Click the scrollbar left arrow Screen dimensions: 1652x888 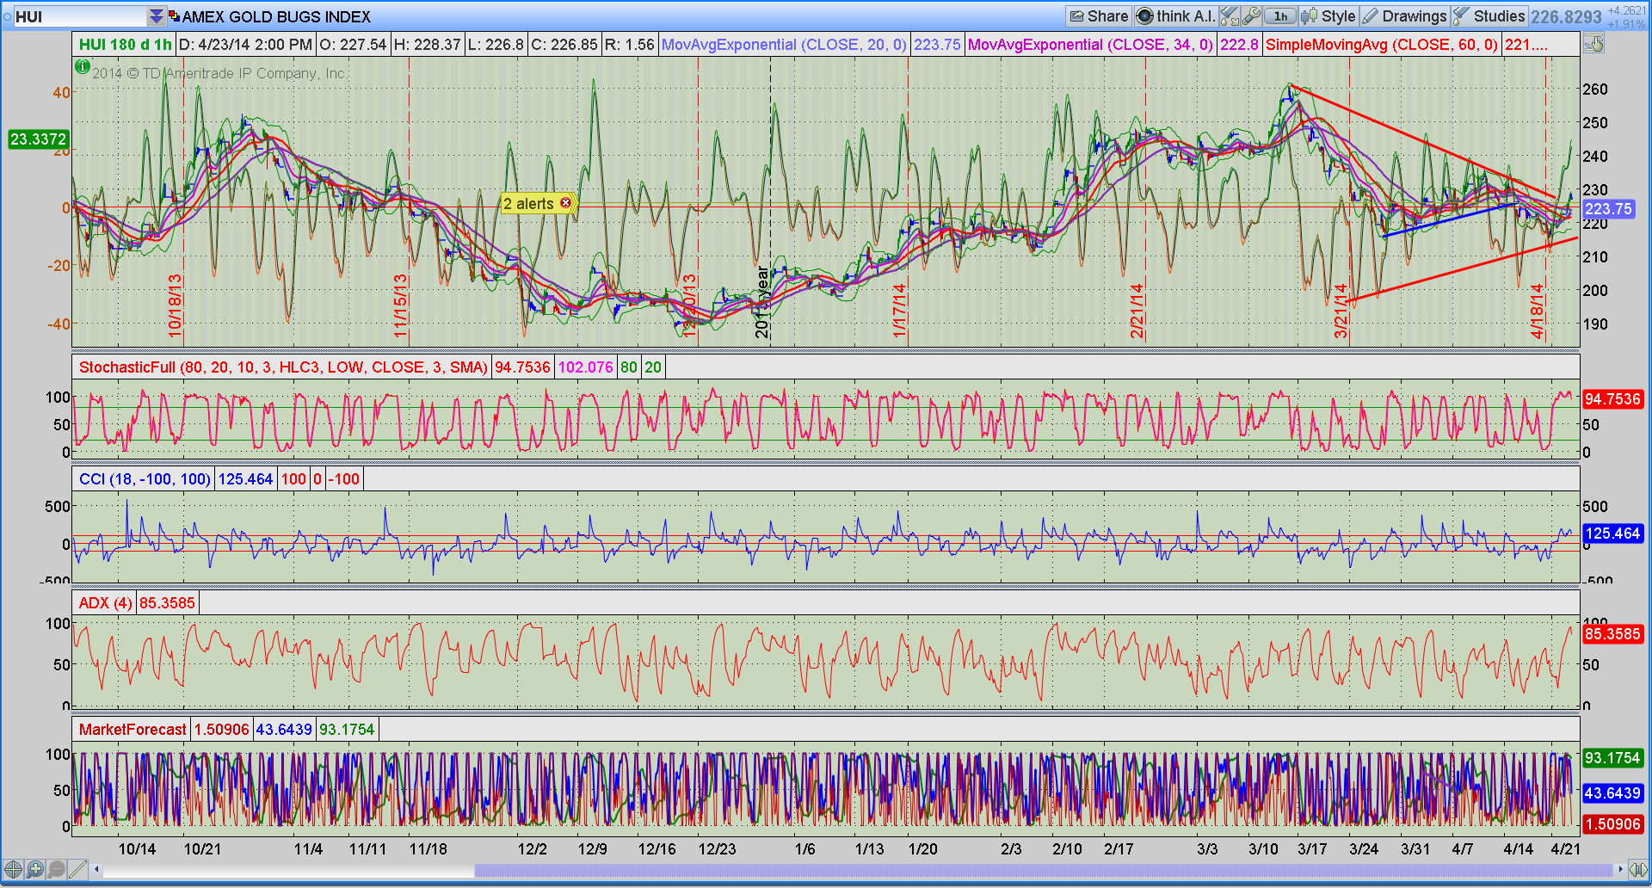tap(97, 870)
